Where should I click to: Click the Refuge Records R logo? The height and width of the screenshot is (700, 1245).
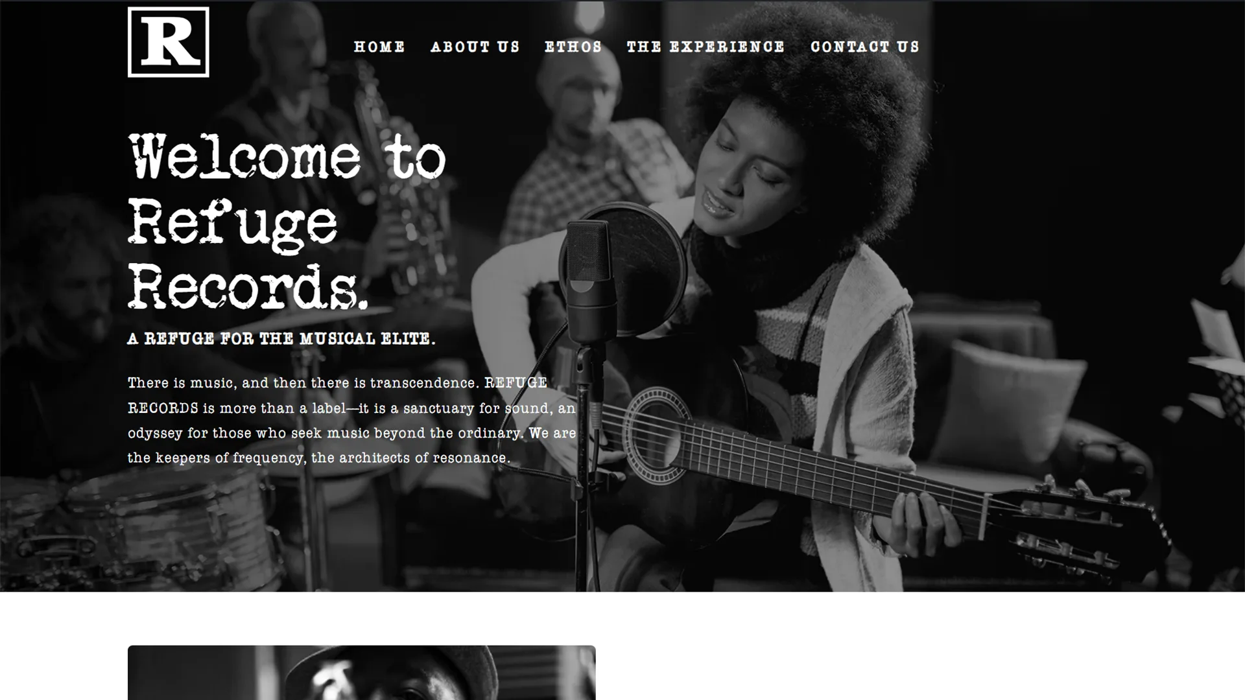click(x=169, y=42)
